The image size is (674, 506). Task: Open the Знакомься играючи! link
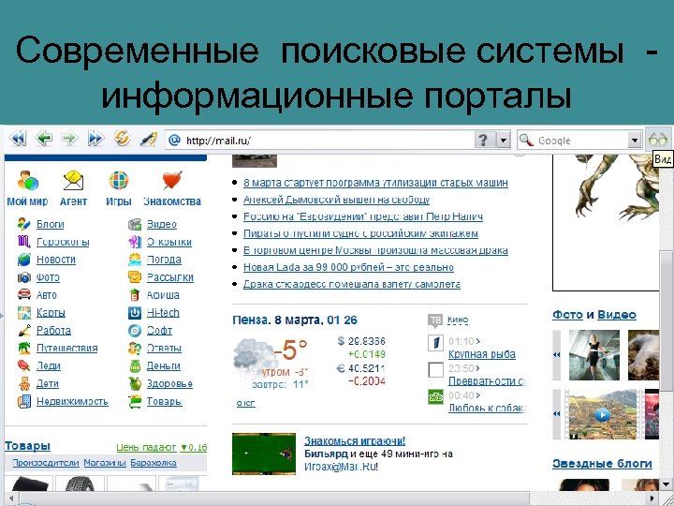[355, 441]
